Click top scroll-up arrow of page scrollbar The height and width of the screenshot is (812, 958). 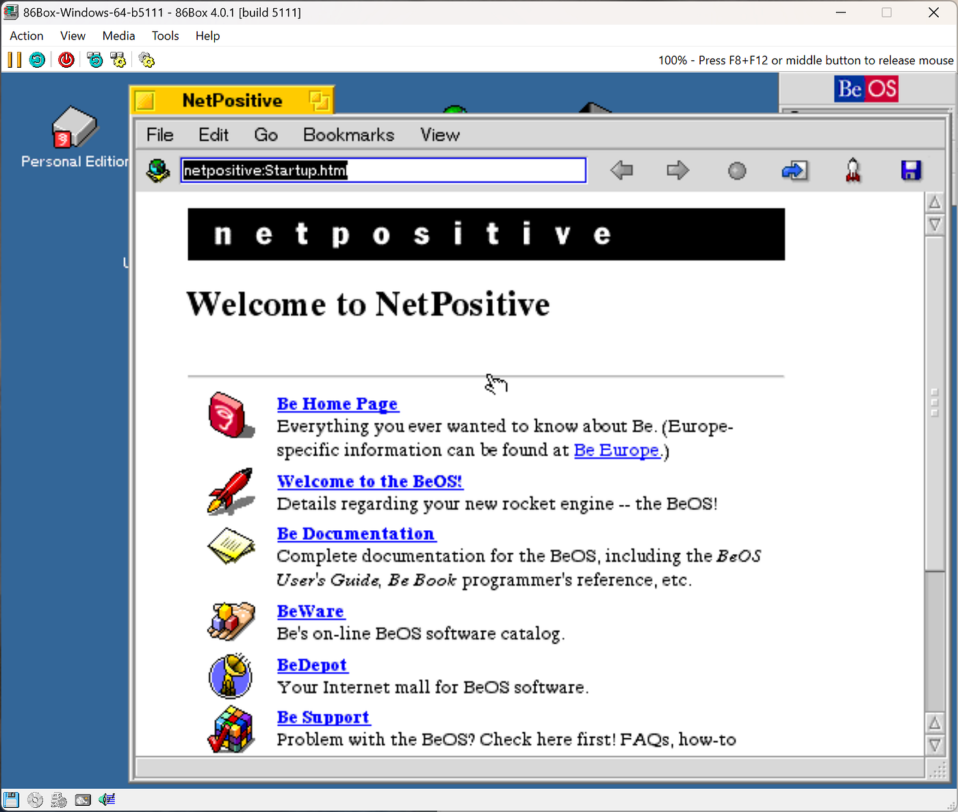tap(935, 202)
